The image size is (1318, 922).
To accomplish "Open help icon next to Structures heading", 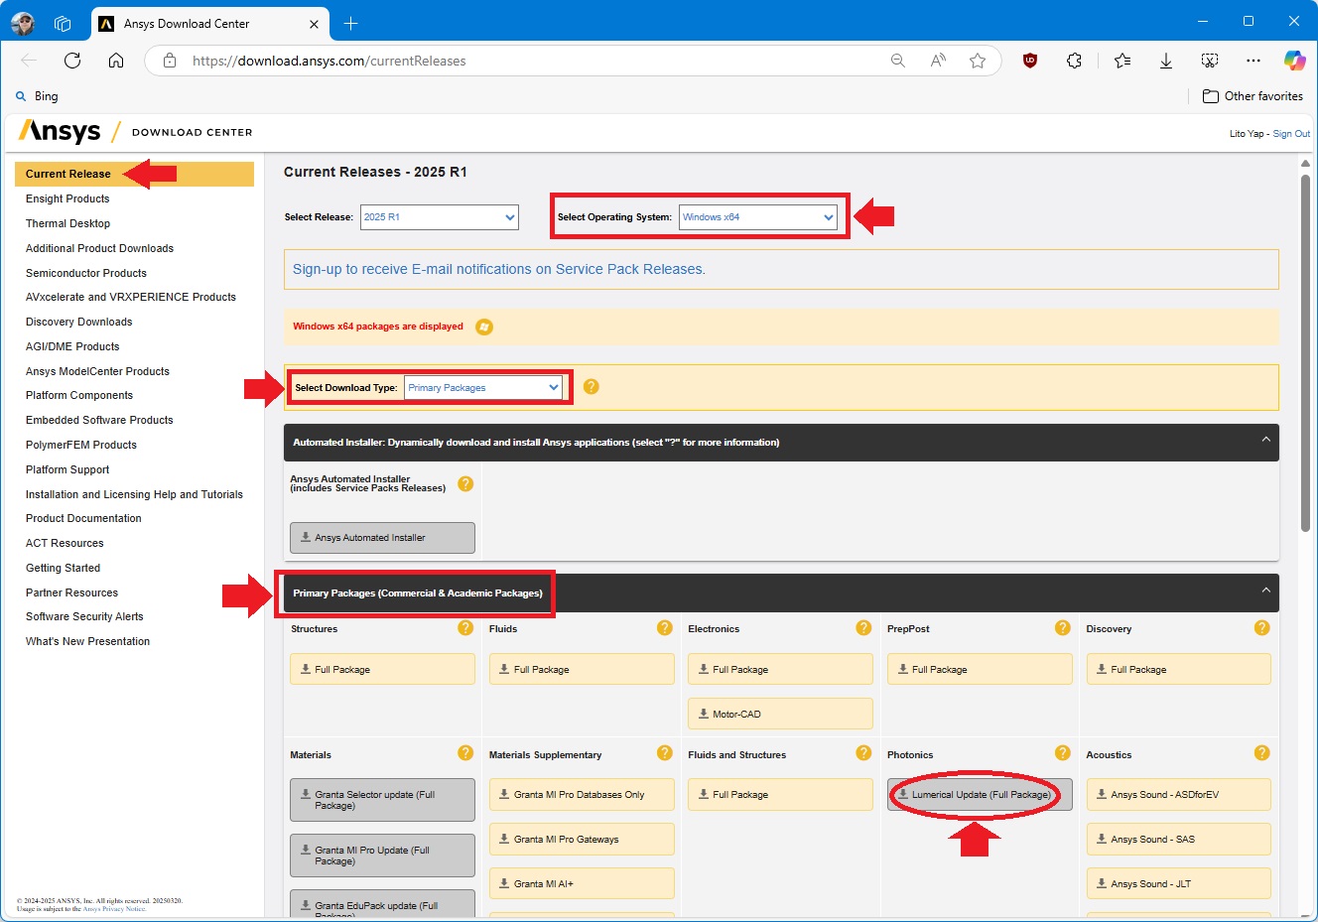I will pyautogui.click(x=464, y=628).
